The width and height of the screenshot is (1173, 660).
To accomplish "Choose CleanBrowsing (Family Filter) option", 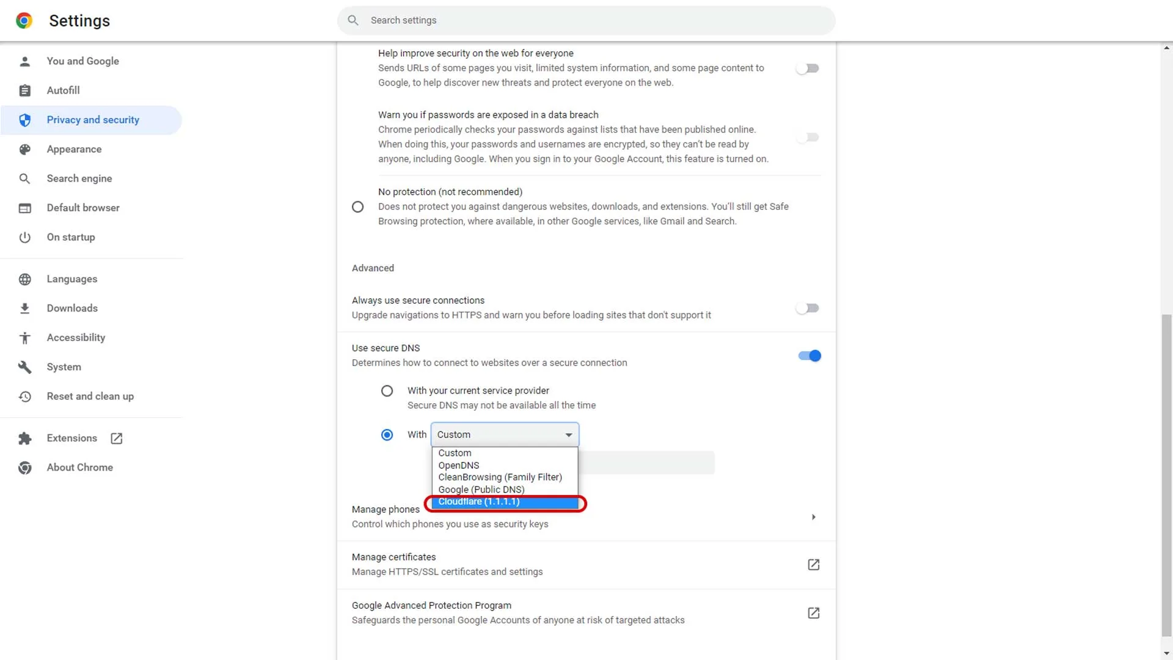I will (505, 477).
